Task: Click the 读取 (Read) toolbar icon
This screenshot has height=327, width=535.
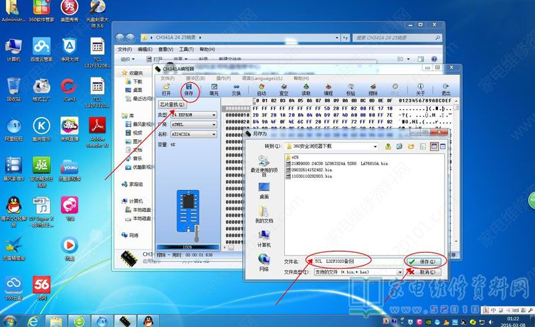Action: click(x=306, y=90)
